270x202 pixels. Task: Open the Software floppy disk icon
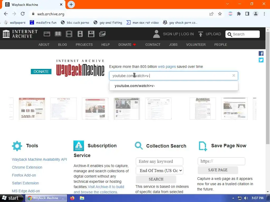point(91,34)
